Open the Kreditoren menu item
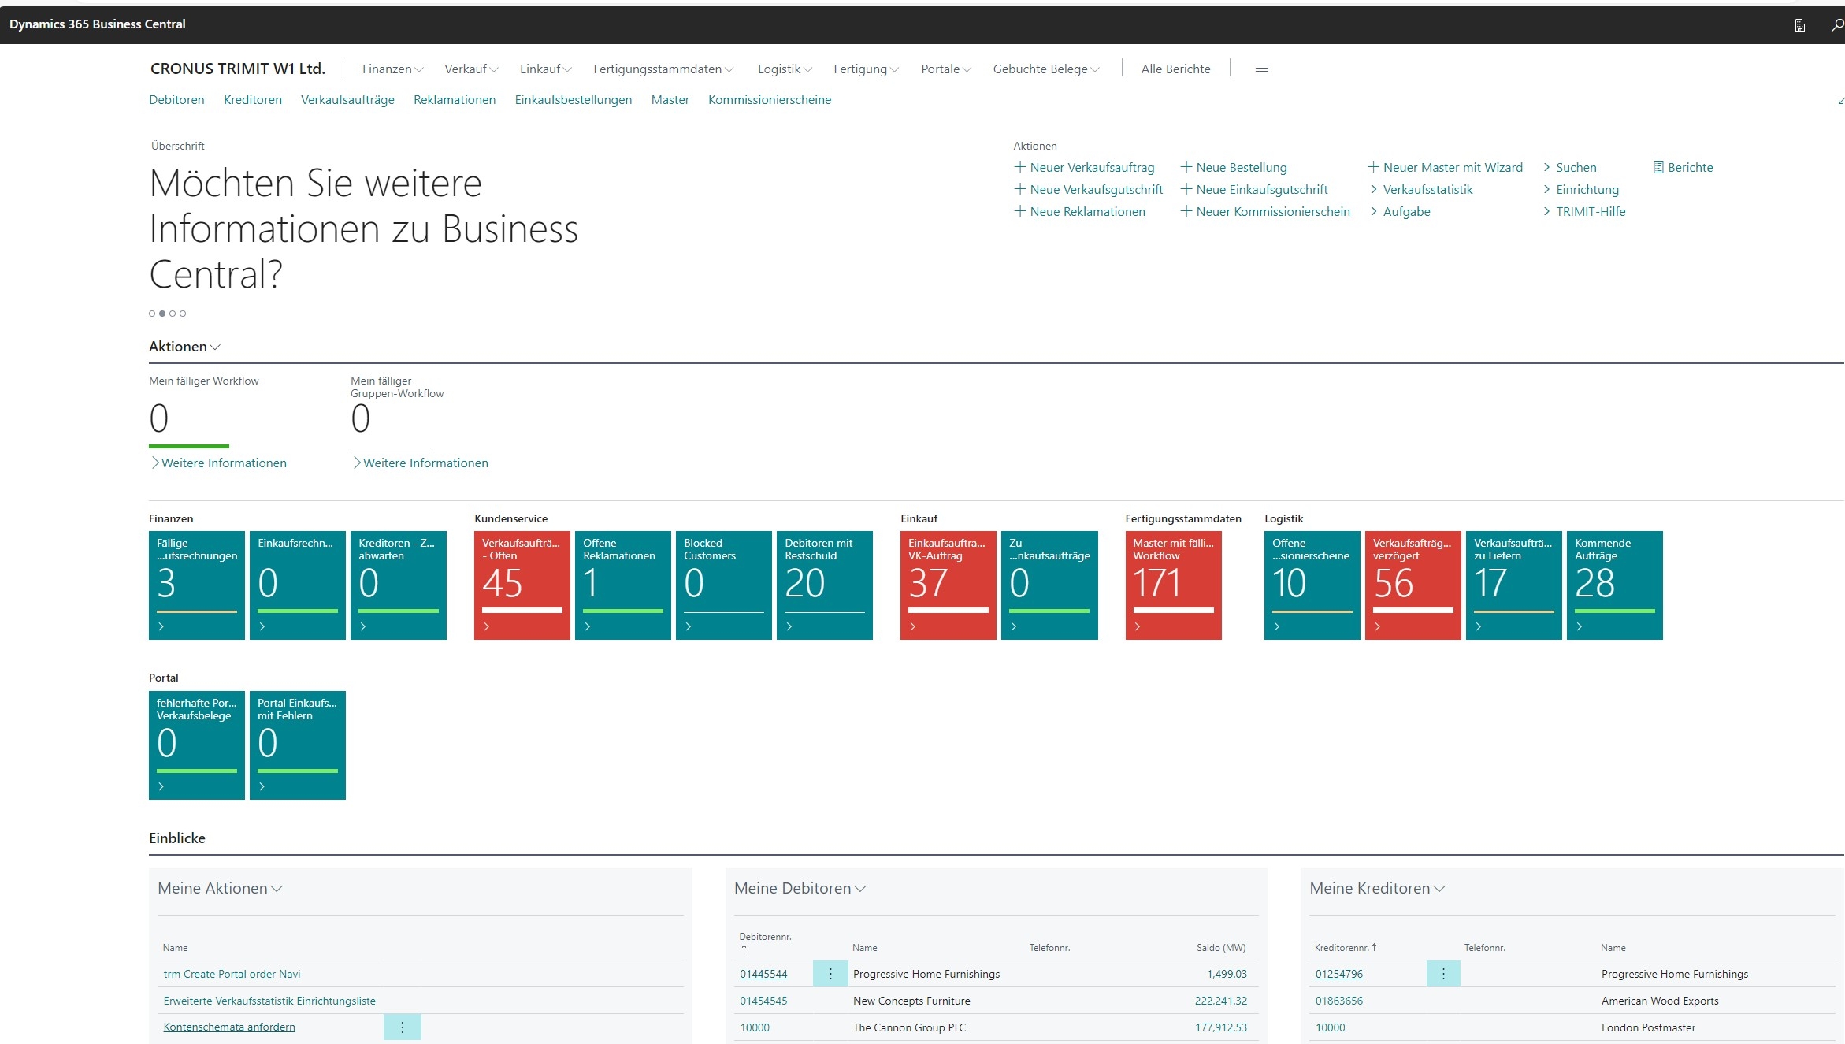The height and width of the screenshot is (1044, 1845). click(252, 100)
